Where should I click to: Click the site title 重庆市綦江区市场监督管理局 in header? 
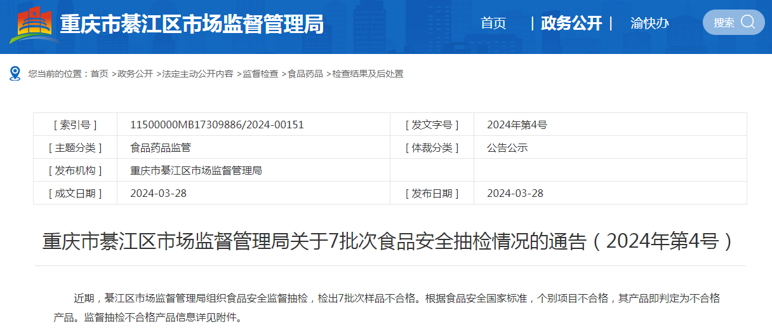point(192,24)
